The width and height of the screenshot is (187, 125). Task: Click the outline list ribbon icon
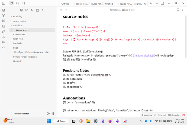[x=4, y=42]
